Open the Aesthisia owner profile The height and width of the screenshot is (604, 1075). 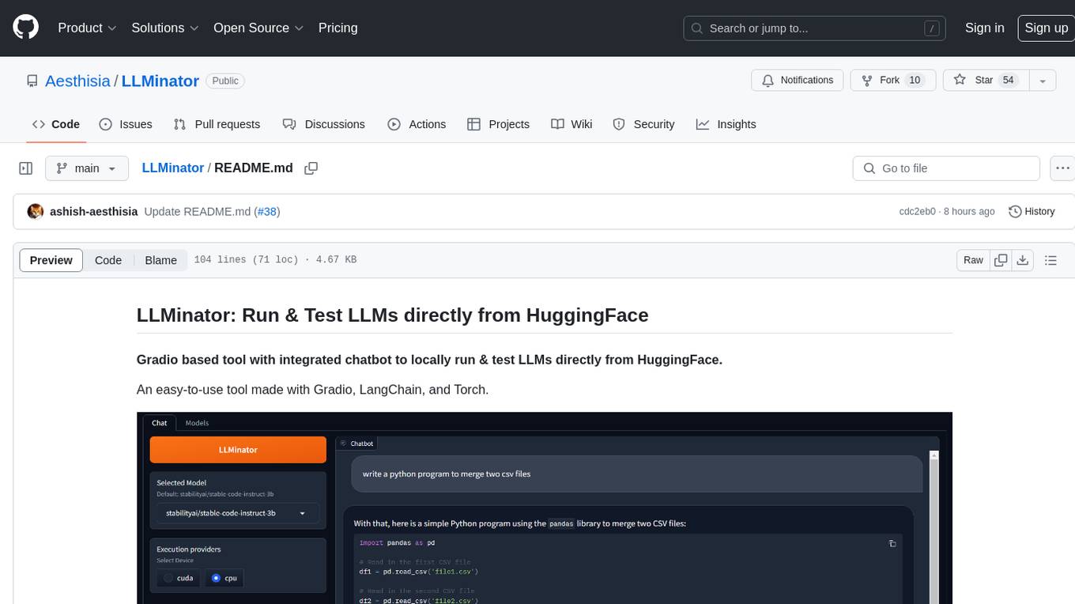pyautogui.click(x=77, y=81)
